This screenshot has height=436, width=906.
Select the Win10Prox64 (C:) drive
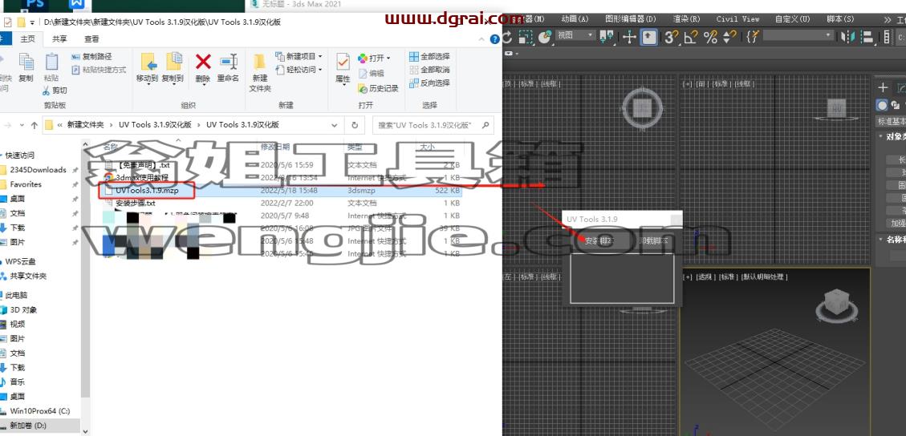point(40,411)
